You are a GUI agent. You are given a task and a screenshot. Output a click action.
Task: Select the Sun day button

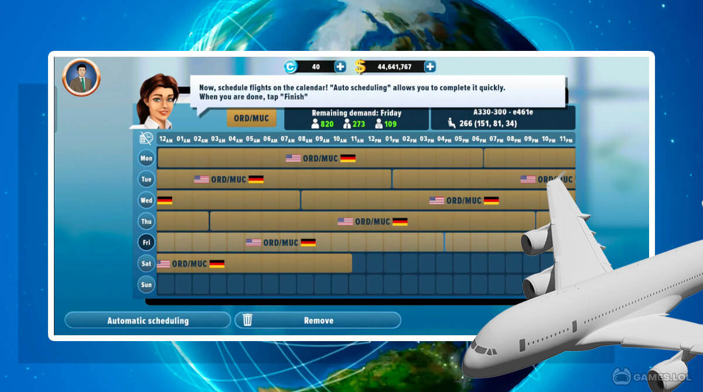[x=146, y=284]
